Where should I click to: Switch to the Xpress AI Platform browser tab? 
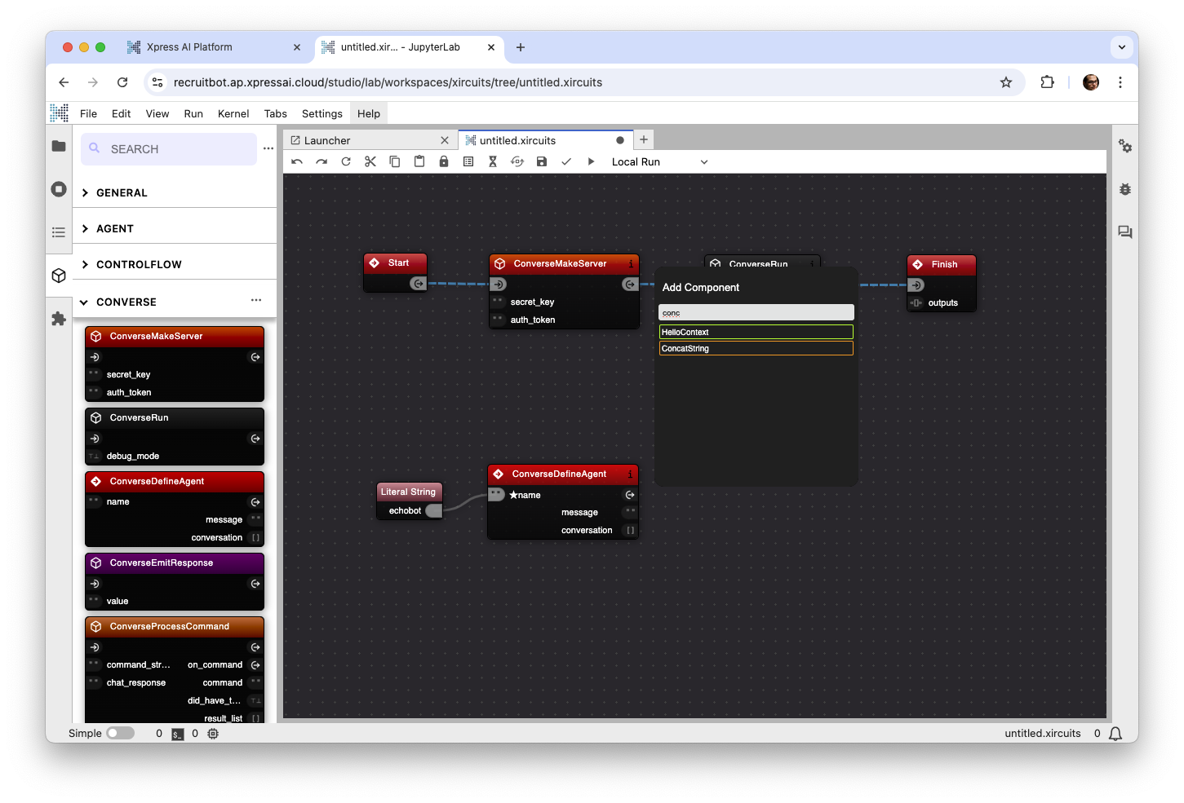coord(214,47)
